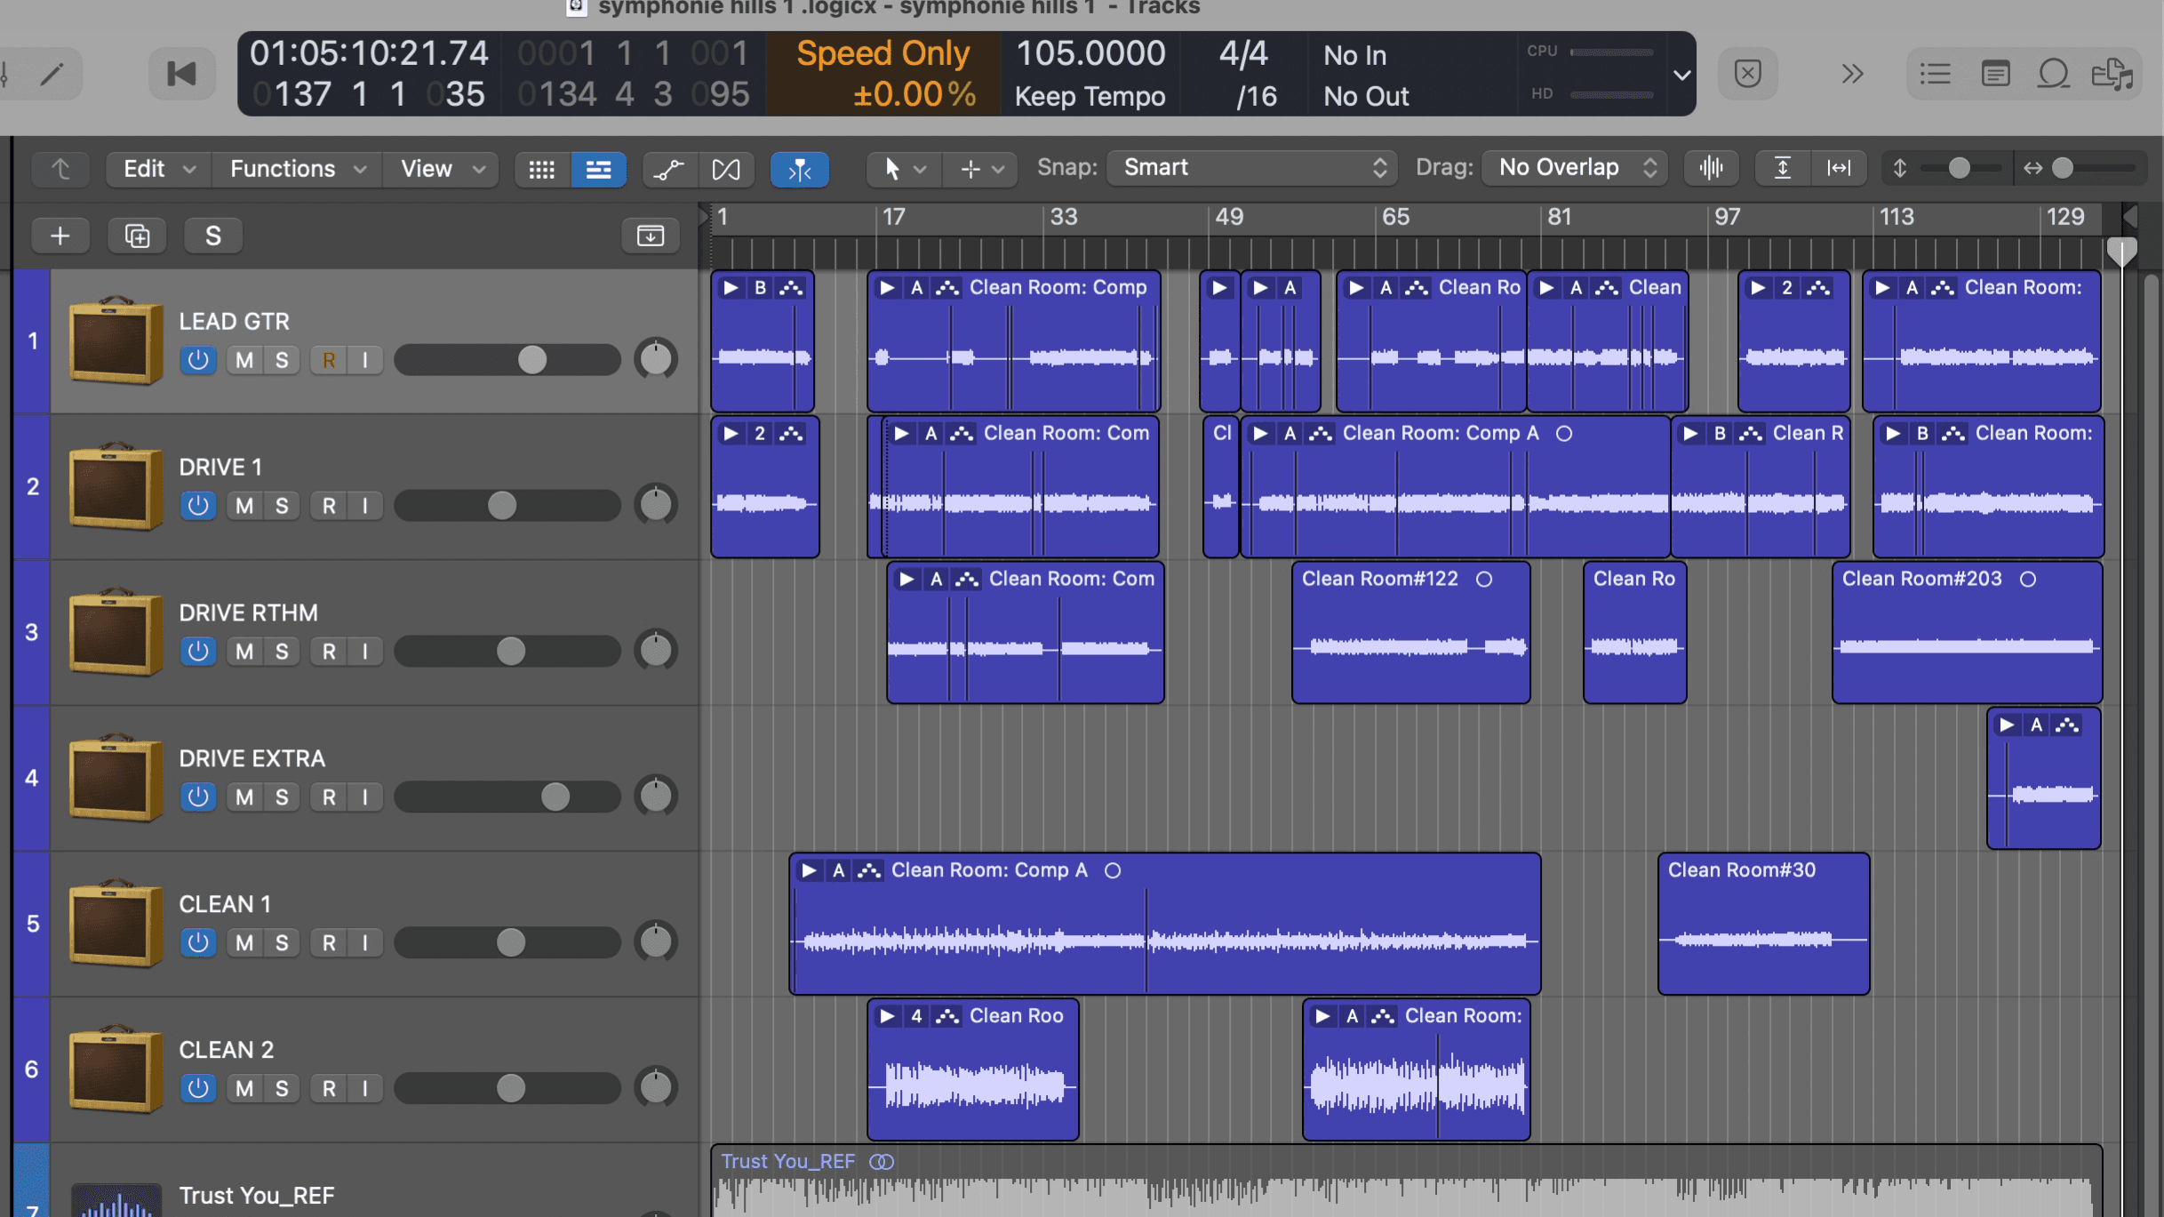Image resolution: width=2164 pixels, height=1217 pixels.
Task: Toggle power button on LEAD GTR track
Action: coord(198,360)
